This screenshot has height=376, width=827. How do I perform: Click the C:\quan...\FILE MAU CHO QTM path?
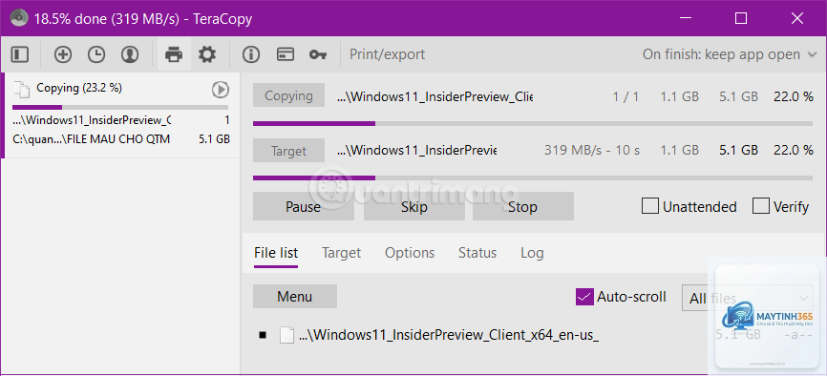pyautogui.click(x=92, y=139)
